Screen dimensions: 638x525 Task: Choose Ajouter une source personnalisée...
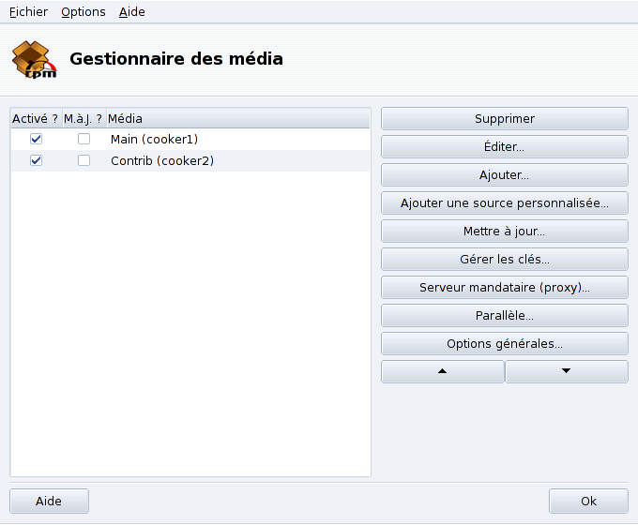[x=504, y=203]
